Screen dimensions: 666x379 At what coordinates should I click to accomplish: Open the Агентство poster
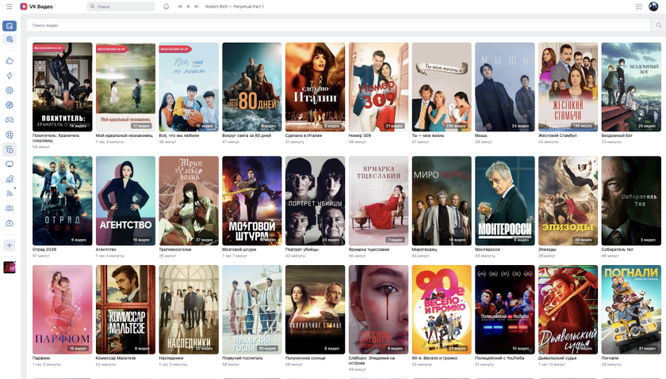point(125,200)
